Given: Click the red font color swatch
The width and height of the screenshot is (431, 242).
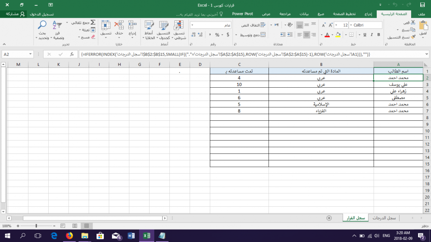Looking at the screenshot, I should coord(327,35).
